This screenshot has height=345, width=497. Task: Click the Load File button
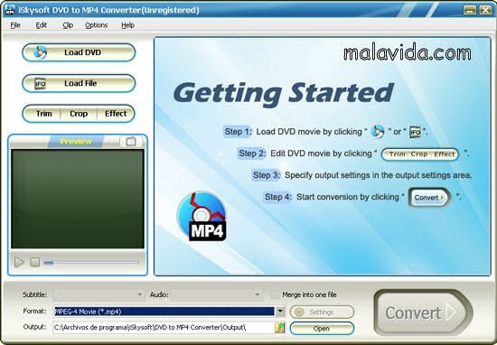coord(79,83)
